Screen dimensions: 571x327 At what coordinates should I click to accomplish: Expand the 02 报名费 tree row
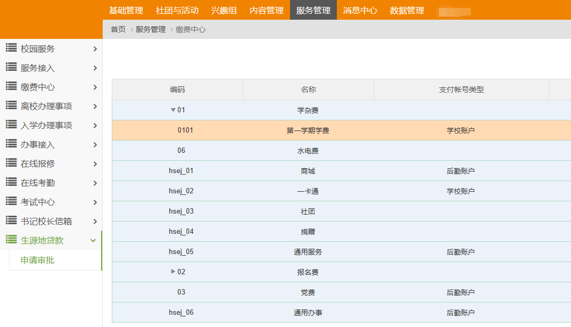pyautogui.click(x=173, y=272)
